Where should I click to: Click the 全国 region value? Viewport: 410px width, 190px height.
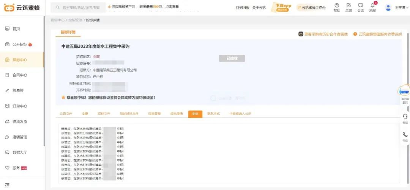click(96, 56)
